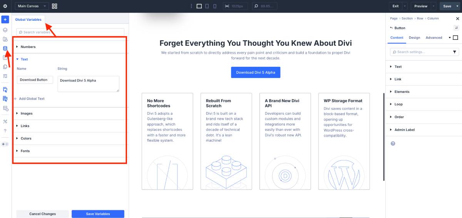Open the Main Canvas dropdown

32,6
